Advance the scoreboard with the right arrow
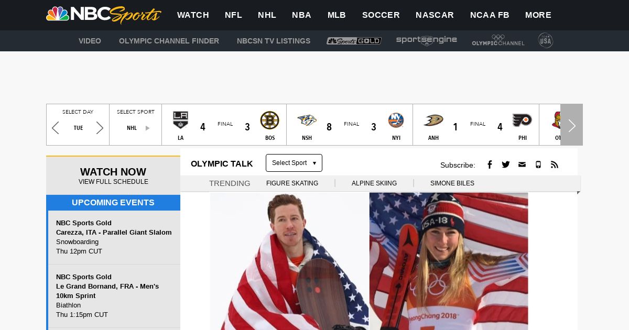This screenshot has width=629, height=330. (x=571, y=125)
